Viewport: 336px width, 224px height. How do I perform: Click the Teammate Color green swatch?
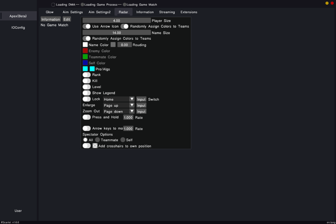point(85,57)
